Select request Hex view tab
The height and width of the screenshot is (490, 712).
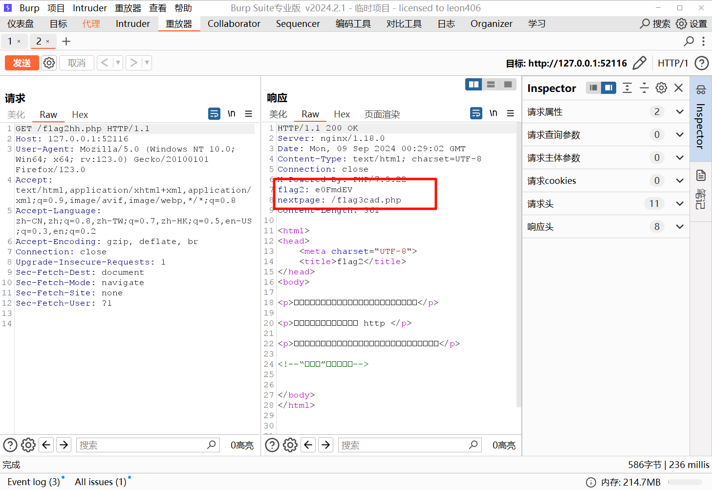tap(80, 114)
